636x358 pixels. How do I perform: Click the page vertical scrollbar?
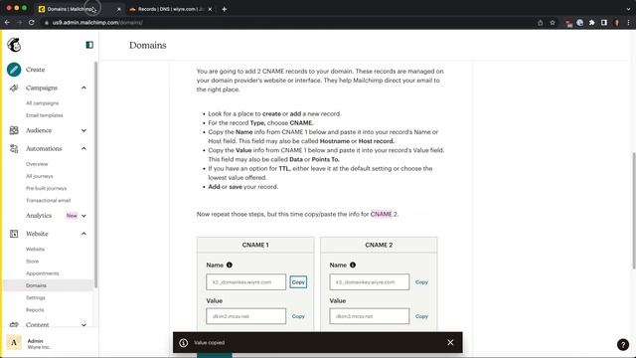(634, 210)
